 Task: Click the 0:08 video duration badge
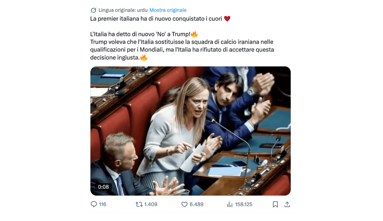click(x=103, y=187)
